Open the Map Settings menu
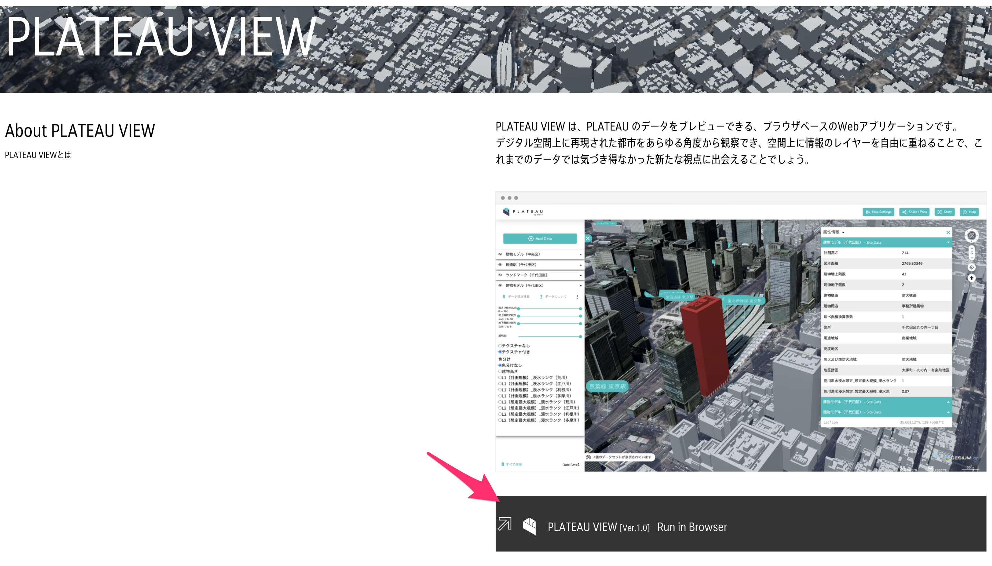Screen dimensions: 992x566 coord(878,212)
